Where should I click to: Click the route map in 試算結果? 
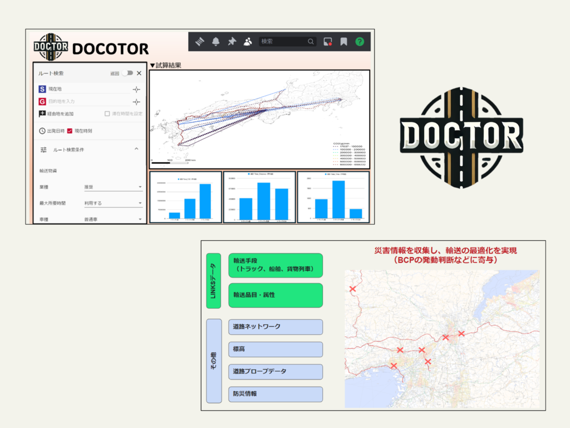point(259,119)
